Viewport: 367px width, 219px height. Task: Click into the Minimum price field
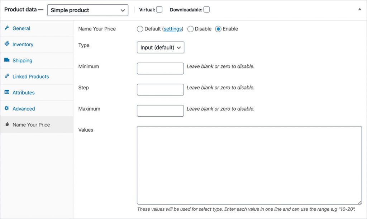click(x=160, y=69)
